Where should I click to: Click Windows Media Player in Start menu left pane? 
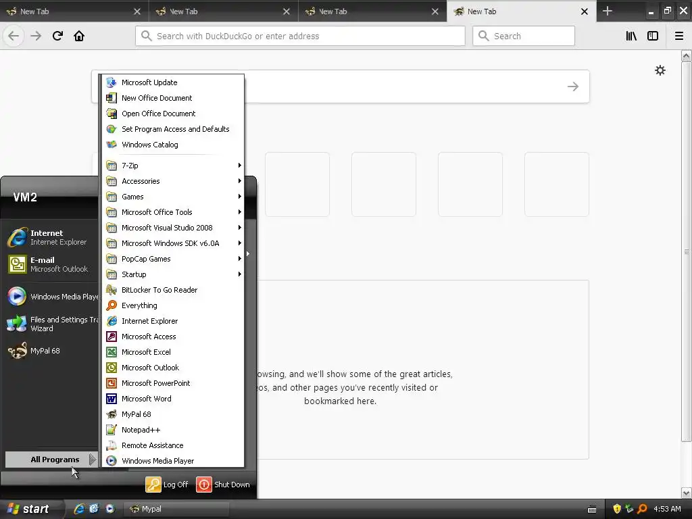[x=51, y=297]
